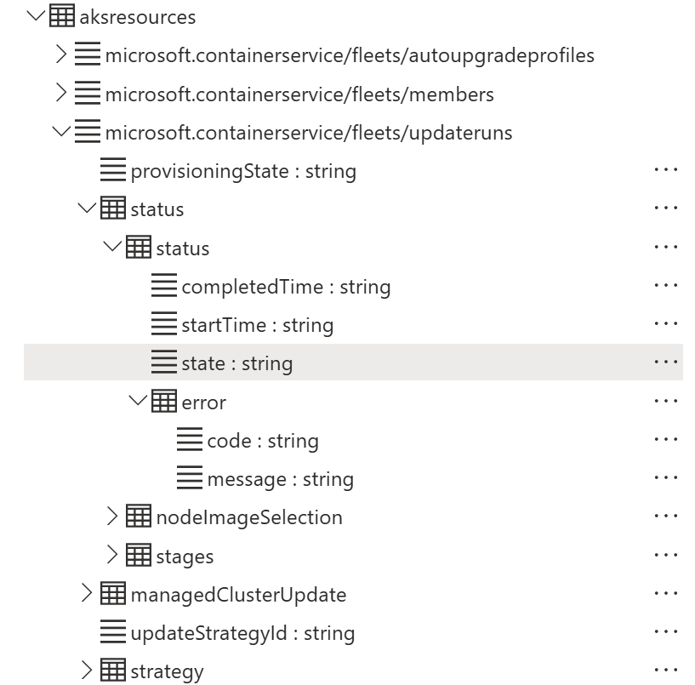
Task: Click the table icon beside error
Action: (x=164, y=402)
